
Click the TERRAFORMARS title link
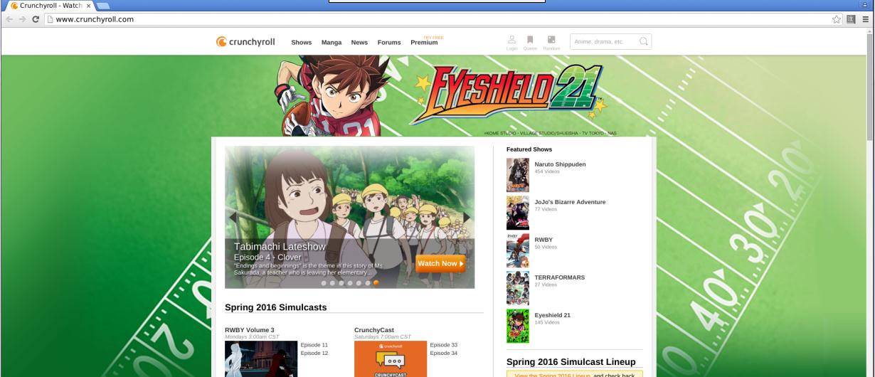(560, 277)
